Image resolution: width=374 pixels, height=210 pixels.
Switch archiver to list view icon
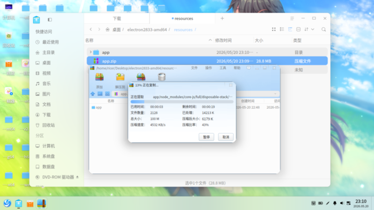pos(100,94)
